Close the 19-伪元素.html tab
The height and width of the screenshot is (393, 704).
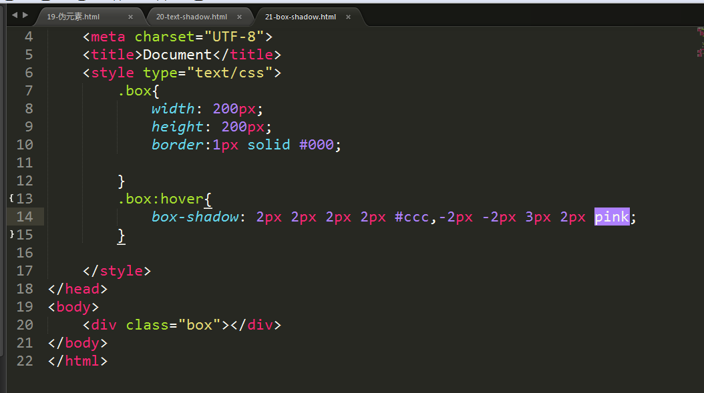[x=131, y=17]
